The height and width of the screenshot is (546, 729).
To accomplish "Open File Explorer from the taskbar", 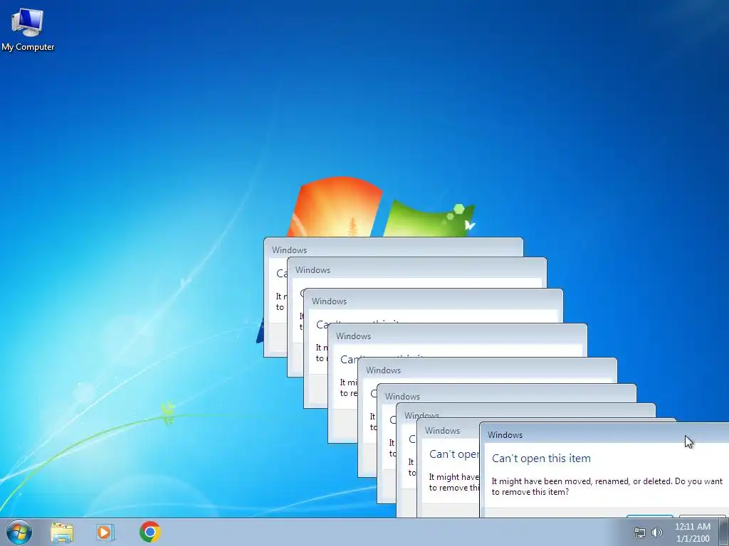I will [x=62, y=532].
